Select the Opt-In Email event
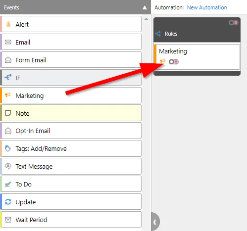This screenshot has height=231, width=247. (71, 131)
